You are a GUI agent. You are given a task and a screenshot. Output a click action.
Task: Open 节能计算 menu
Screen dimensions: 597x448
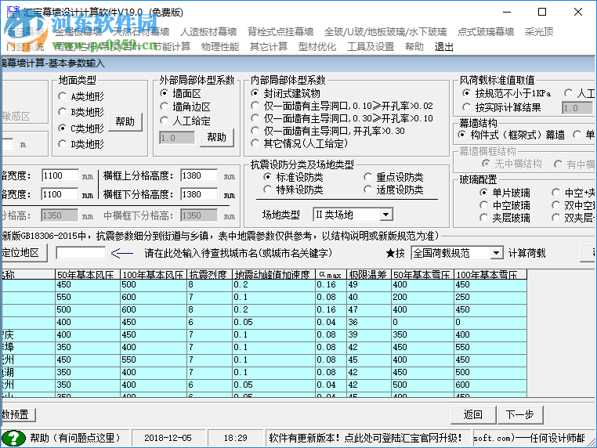[x=172, y=46]
